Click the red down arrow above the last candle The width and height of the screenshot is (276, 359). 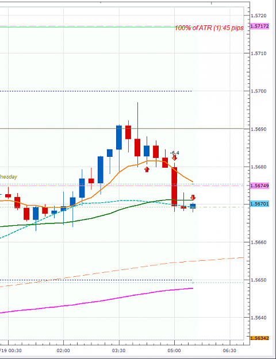(193, 198)
